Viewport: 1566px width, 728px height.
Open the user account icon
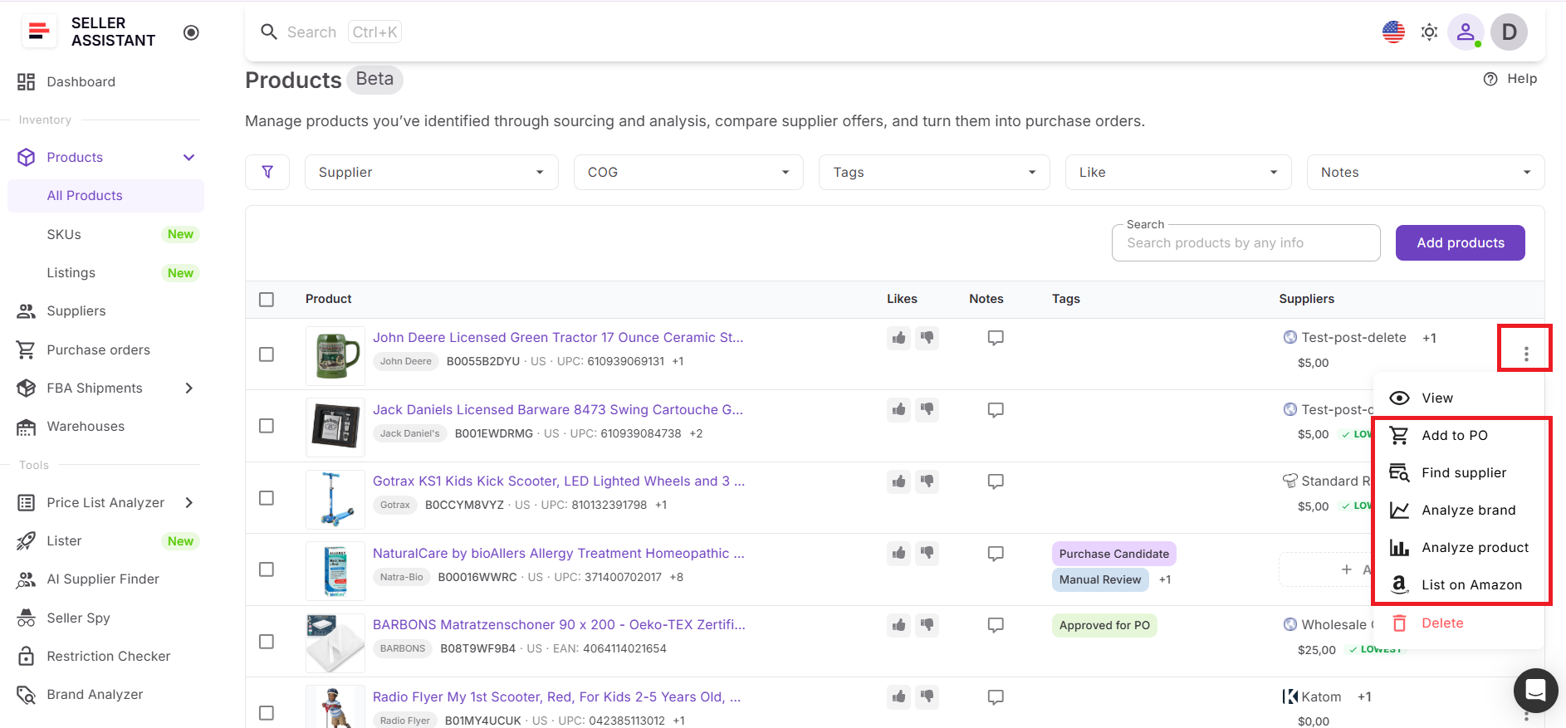tap(1466, 32)
